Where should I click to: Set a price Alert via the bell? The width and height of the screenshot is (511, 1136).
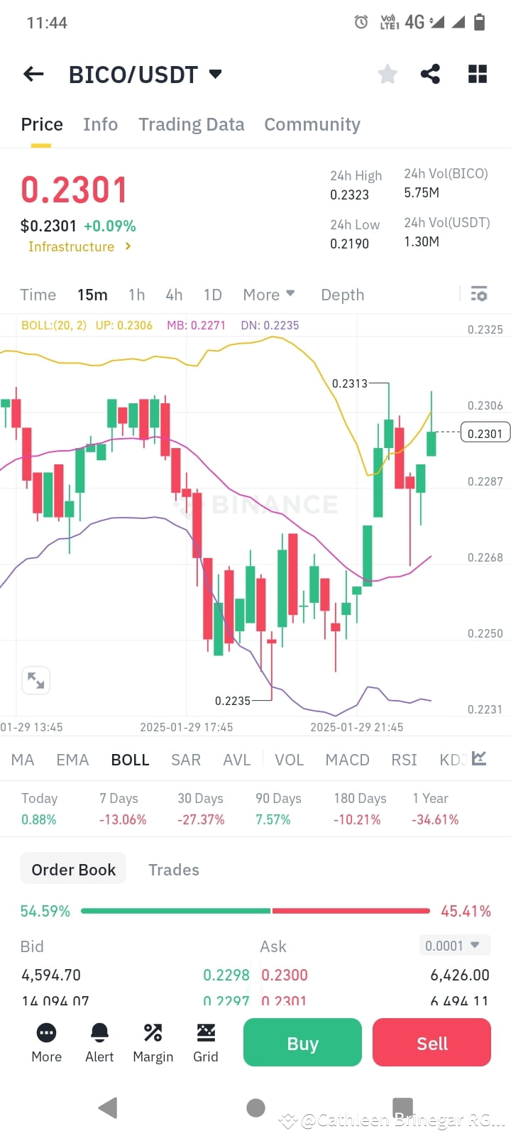[x=99, y=1041]
